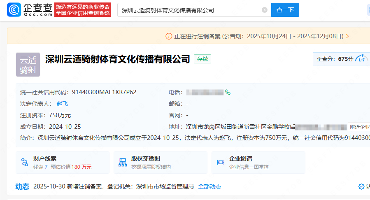Click the blurred phone number field
The height and width of the screenshot is (200, 370).
(205, 92)
